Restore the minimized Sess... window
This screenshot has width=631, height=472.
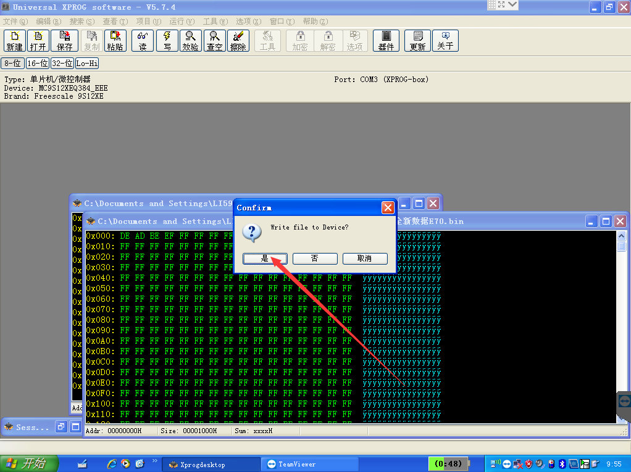point(61,426)
